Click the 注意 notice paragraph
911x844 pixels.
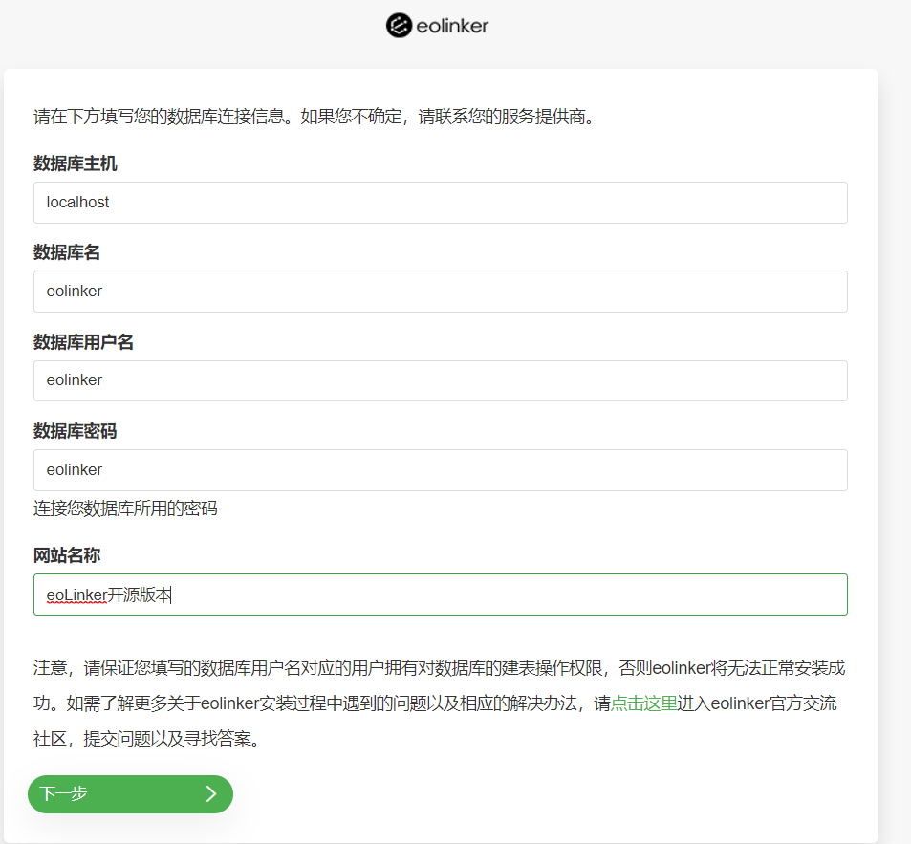click(x=439, y=703)
